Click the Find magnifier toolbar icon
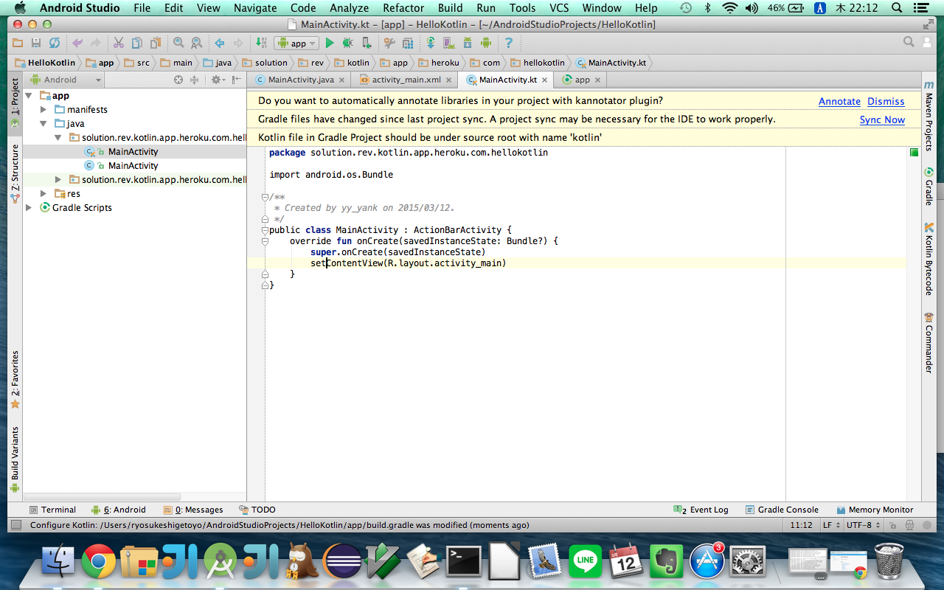The width and height of the screenshot is (944, 590). click(178, 44)
